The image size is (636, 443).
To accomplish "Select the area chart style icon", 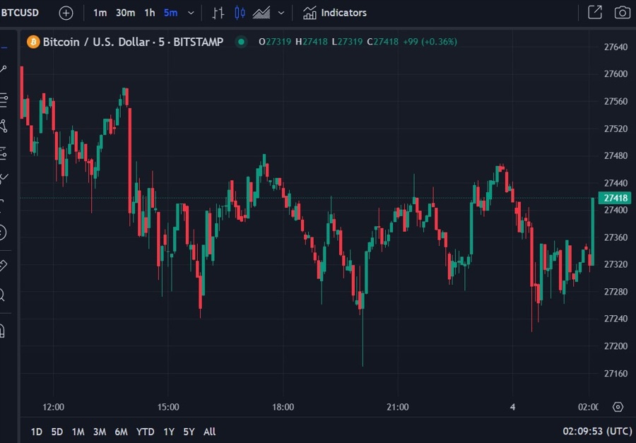I will point(261,13).
